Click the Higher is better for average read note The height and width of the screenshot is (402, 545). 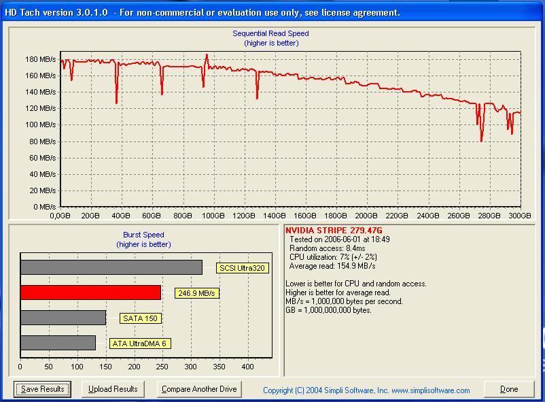point(338,292)
